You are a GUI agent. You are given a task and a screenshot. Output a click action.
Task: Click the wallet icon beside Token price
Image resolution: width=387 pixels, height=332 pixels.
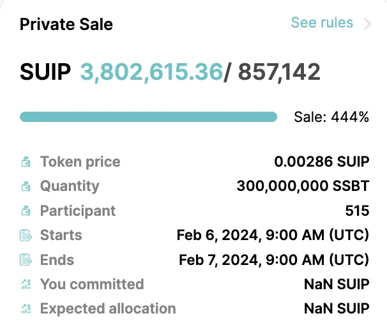click(26, 162)
